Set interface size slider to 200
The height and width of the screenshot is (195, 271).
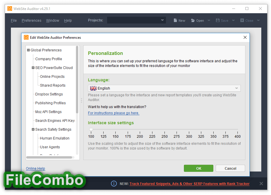pyautogui.click(x=140, y=129)
